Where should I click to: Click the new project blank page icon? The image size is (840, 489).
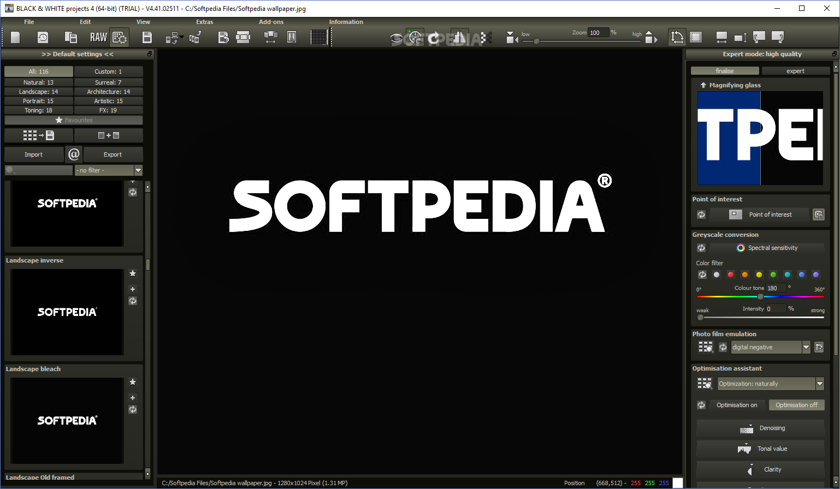pos(15,37)
